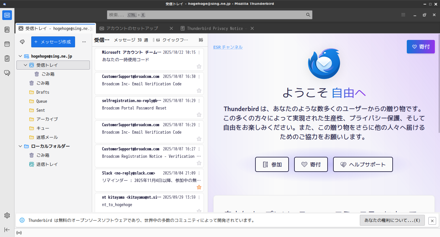Open the more menu on Broadcom Portal Password Reset
The image size is (440, 237).
199,100
